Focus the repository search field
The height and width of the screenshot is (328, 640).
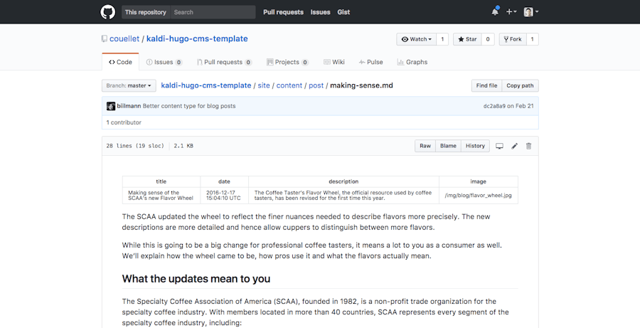[212, 12]
